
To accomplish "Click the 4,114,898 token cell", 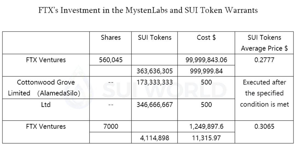I will coord(155,138).
